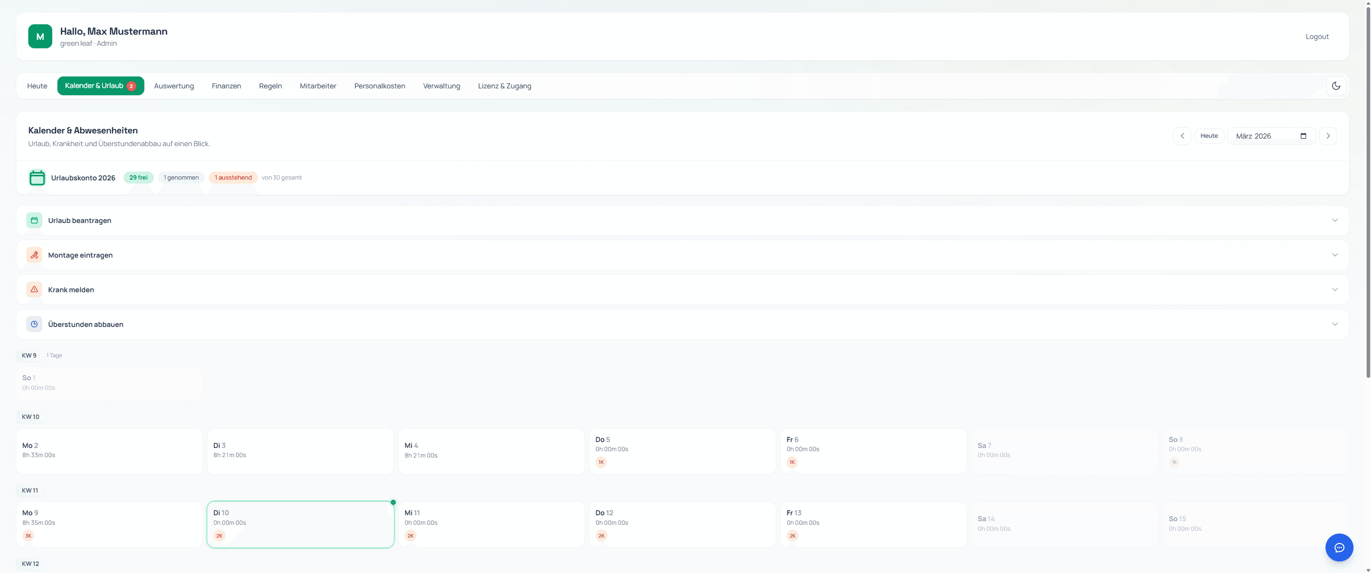Click the Urlaub beantragen calendar icon
The height and width of the screenshot is (573, 1371).
34,220
